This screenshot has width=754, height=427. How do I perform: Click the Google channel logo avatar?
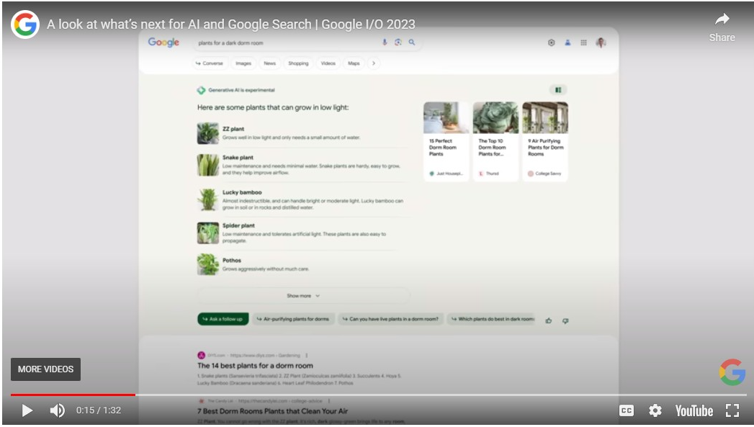(x=25, y=24)
